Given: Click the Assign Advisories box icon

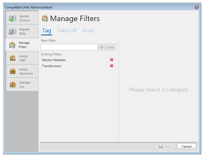Looking at the screenshot, I should pyautogui.click(x=13, y=71).
